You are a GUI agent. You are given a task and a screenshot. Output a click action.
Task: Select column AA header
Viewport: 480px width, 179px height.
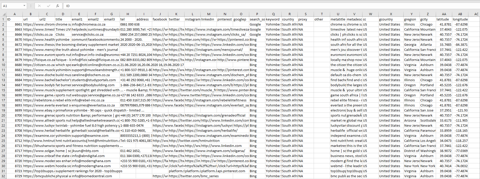[x=444, y=14]
